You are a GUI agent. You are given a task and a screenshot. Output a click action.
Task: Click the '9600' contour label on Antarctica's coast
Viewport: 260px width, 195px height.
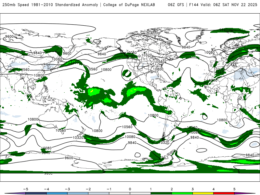point(69,158)
